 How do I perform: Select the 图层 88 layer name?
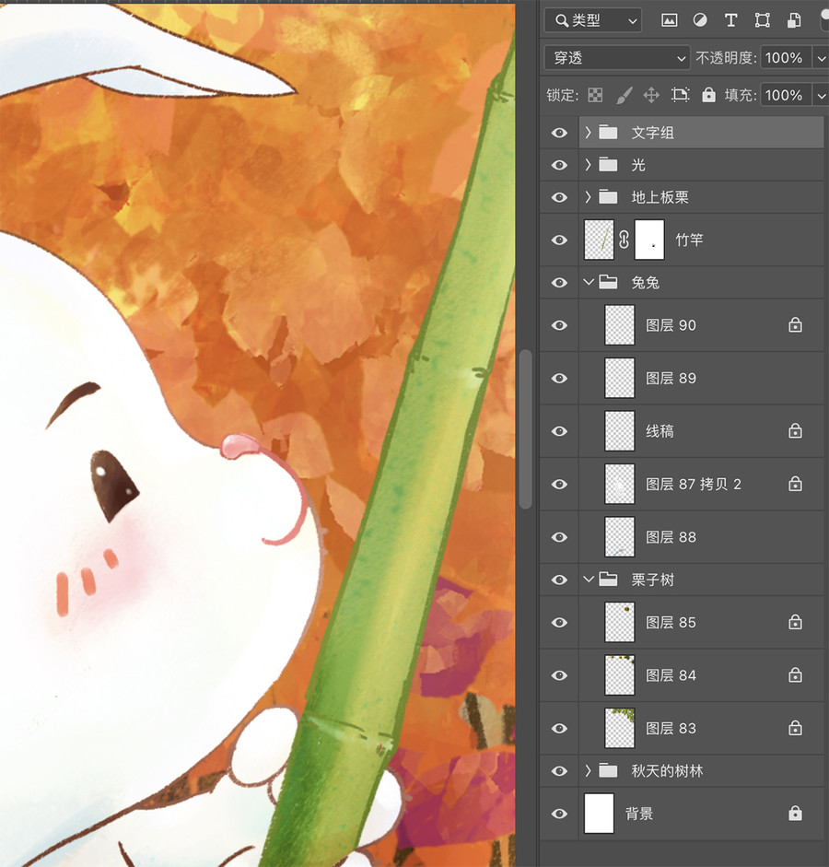pos(671,537)
